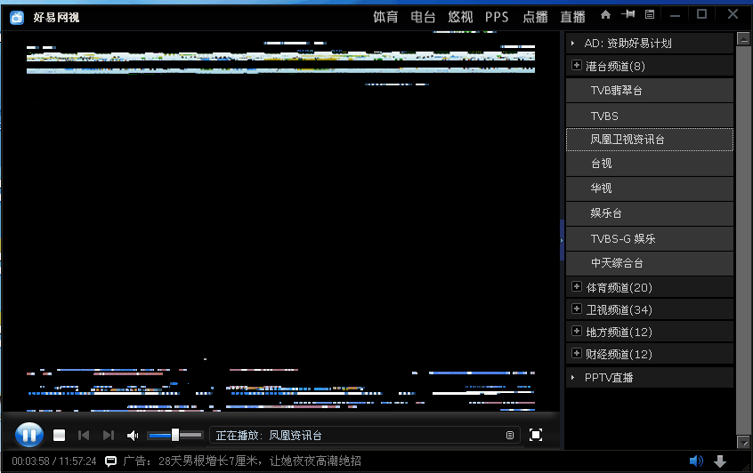Play the TVBS-G 娱乐 channel
Viewport: 753px width, 473px height.
pos(650,239)
